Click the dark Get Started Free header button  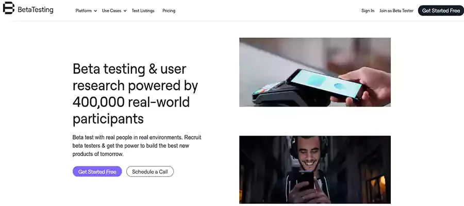(441, 11)
